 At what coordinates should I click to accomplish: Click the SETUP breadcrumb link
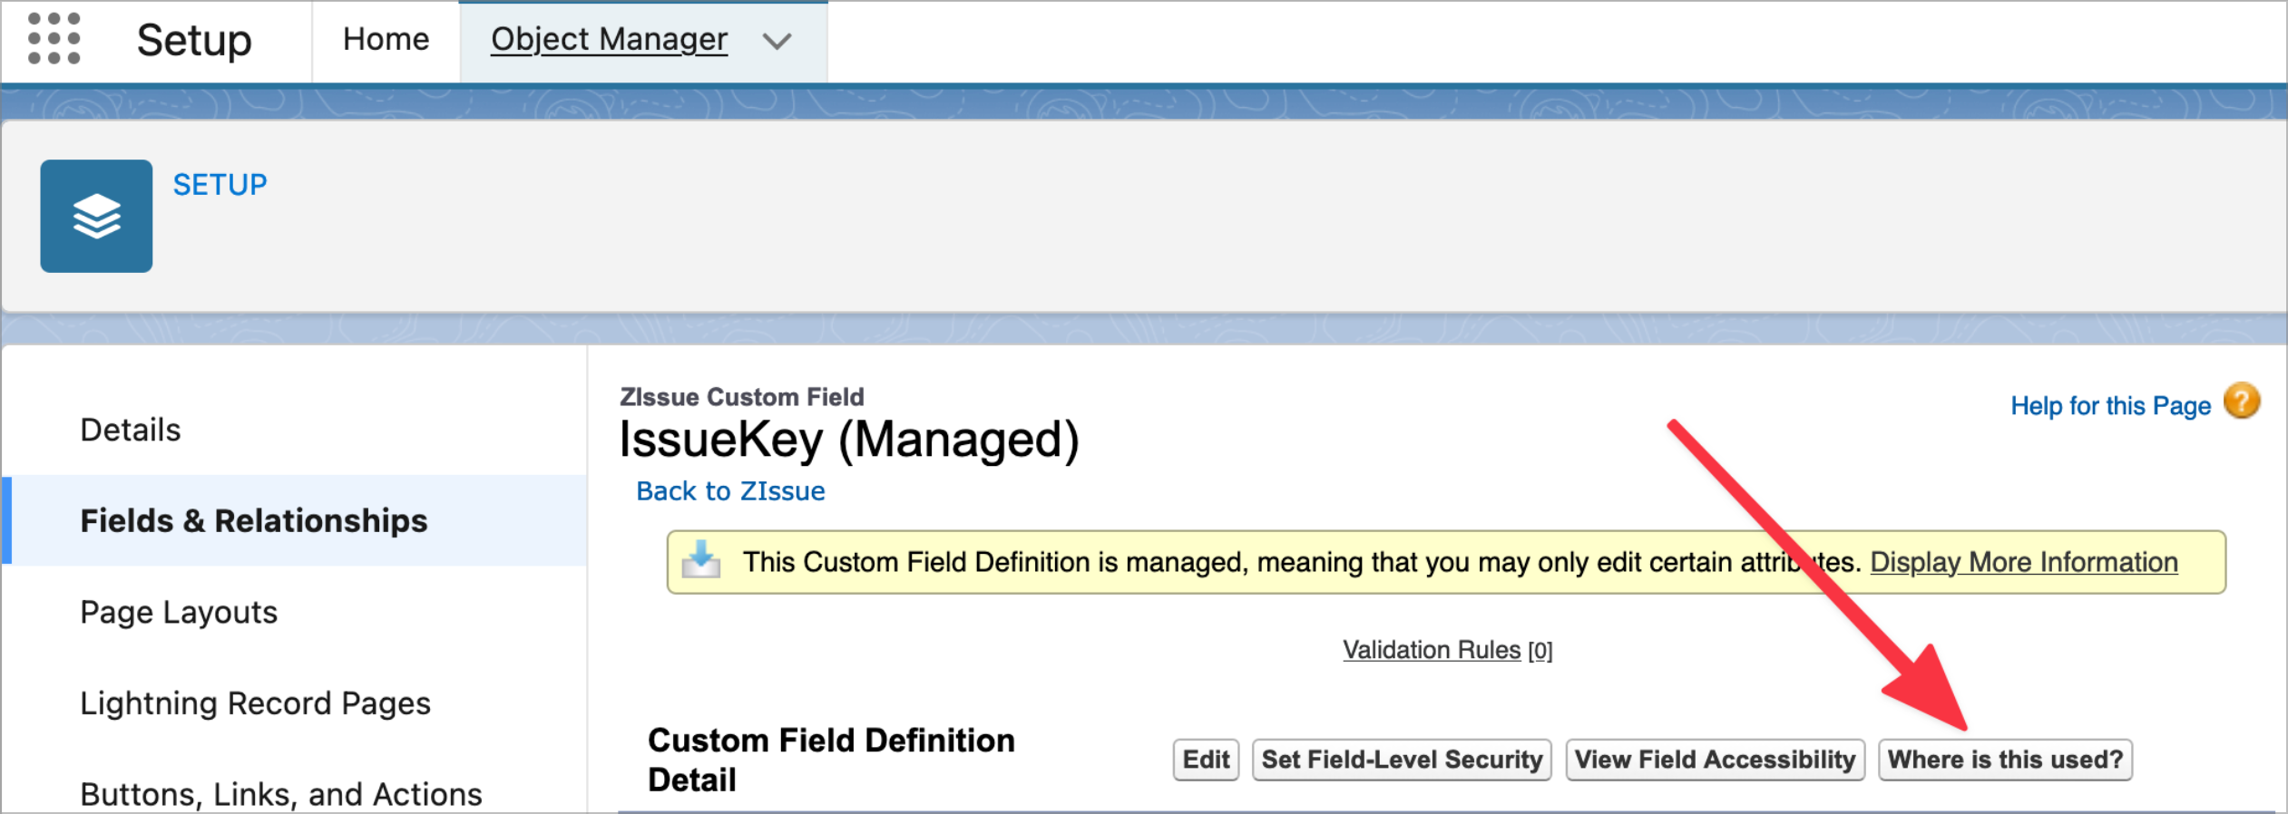tap(220, 184)
